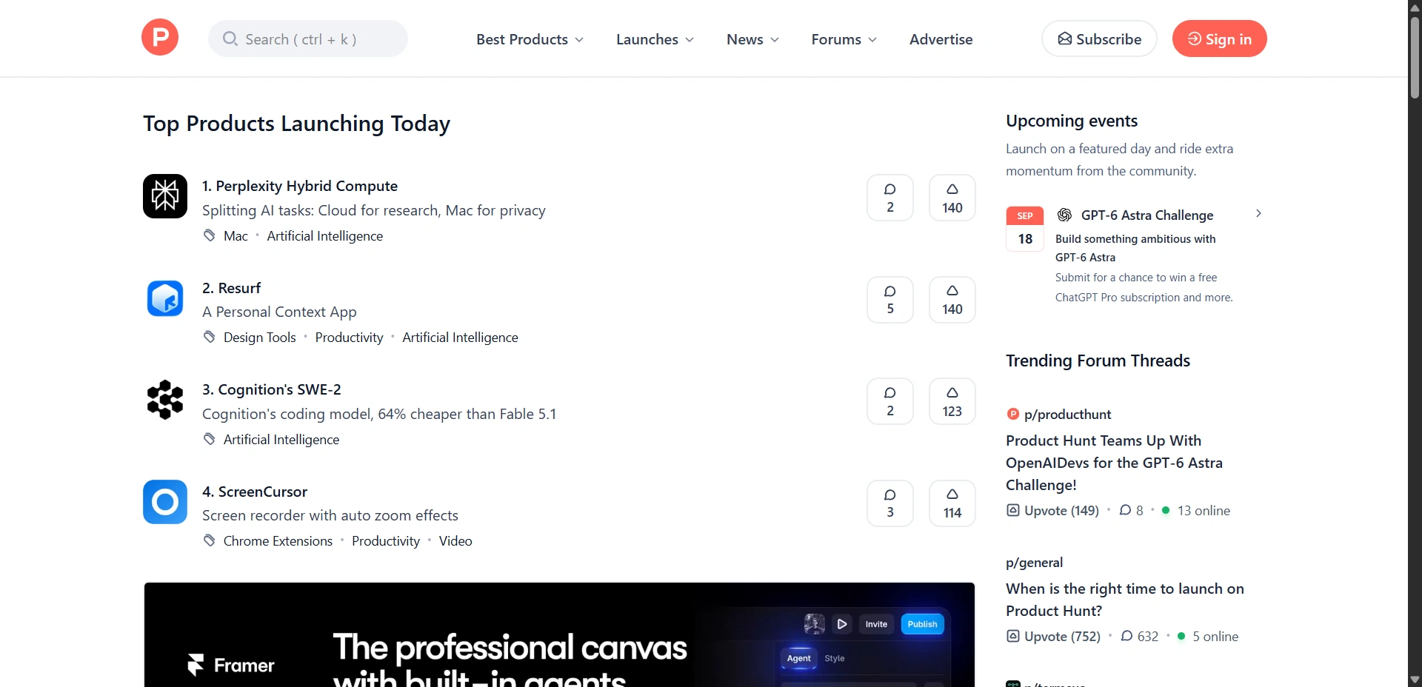Open the ScreenCursor product icon
The width and height of the screenshot is (1422, 687).
165,502
